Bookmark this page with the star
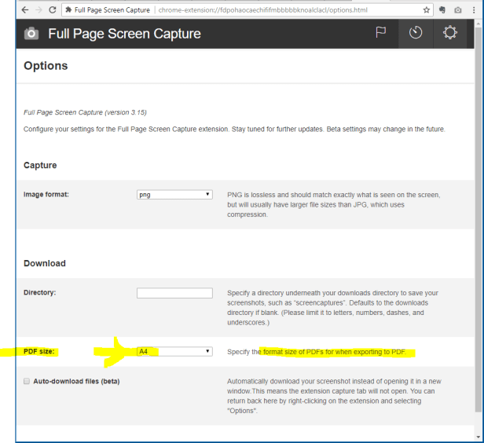 click(427, 9)
